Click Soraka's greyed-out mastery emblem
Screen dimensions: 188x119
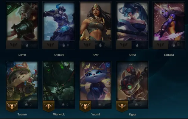coord(160,45)
